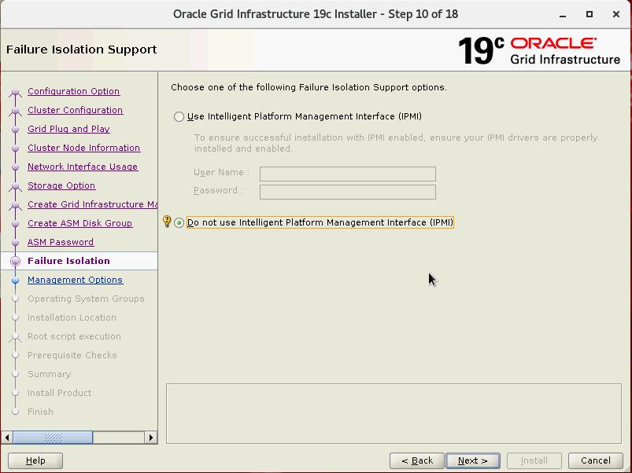Click the Configuration Option step node icon
The height and width of the screenshot is (473, 632).
(x=15, y=92)
